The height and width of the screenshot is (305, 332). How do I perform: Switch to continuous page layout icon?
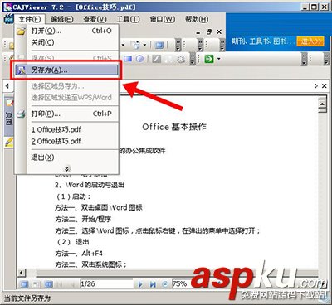37,284
